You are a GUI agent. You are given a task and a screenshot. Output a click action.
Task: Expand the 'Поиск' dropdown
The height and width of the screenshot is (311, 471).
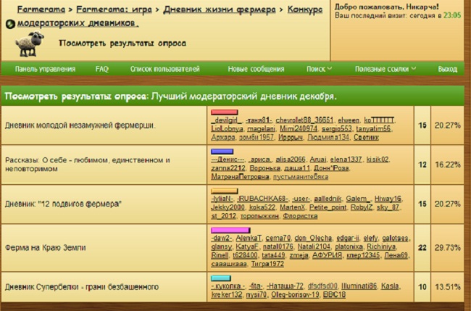point(319,69)
